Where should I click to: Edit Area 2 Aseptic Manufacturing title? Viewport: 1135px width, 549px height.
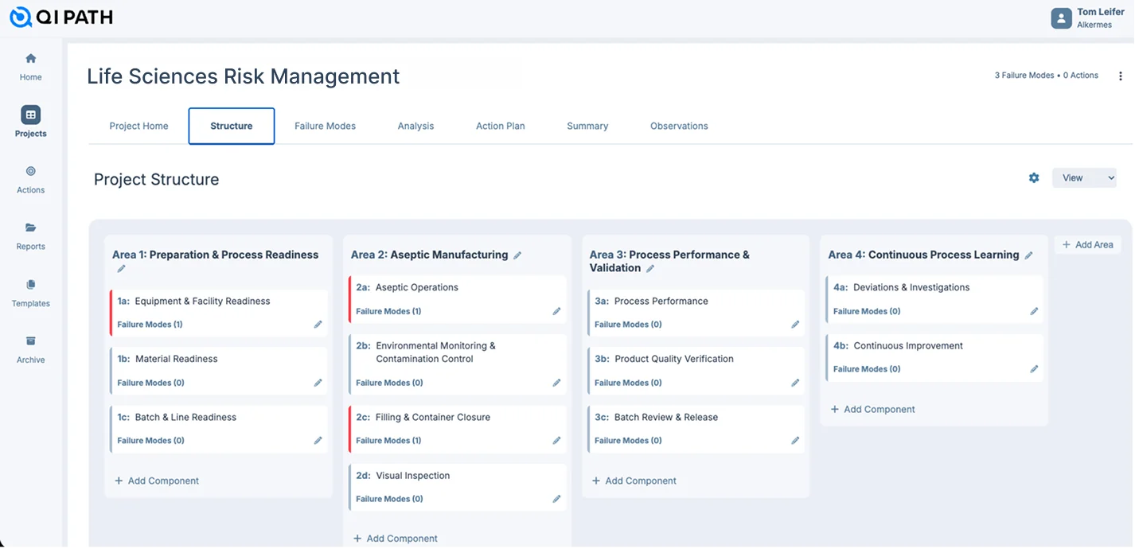click(x=517, y=255)
